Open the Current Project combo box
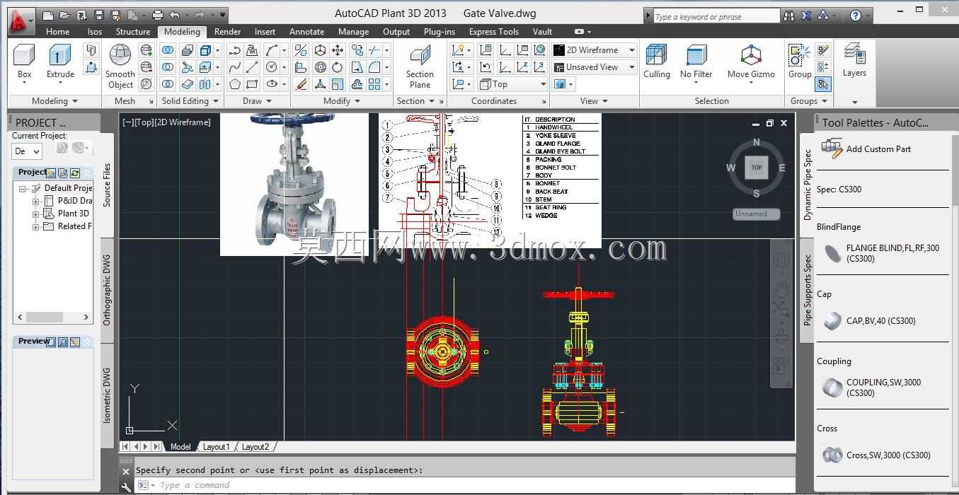The width and height of the screenshot is (959, 495). [27, 151]
